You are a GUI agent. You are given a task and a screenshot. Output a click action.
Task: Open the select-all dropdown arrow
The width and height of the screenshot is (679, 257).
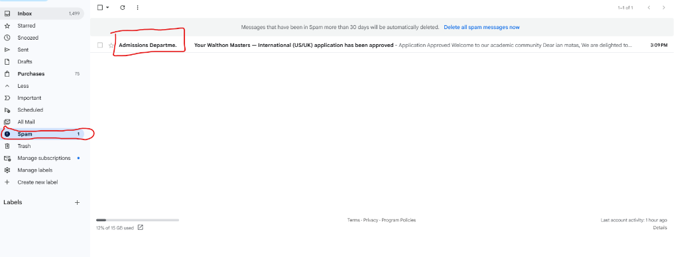[x=107, y=7]
